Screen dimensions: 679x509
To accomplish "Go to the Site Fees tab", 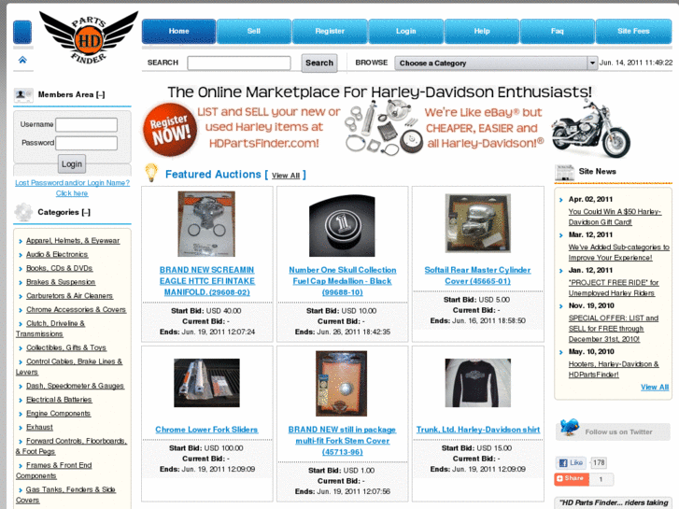I will coord(633,31).
